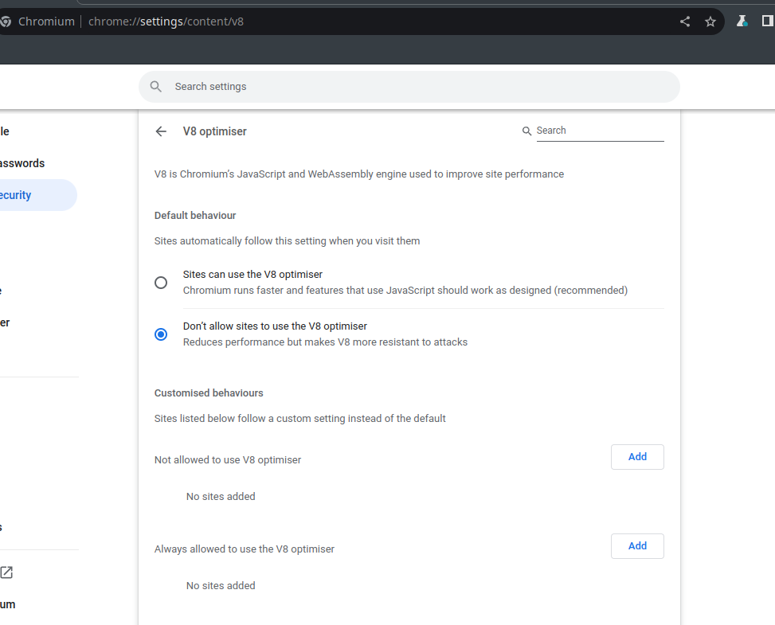Bookmark this page using the star icon
The image size is (775, 625).
710,21
